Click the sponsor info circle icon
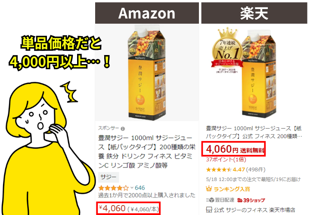The image size is (310, 215). click(x=123, y=129)
